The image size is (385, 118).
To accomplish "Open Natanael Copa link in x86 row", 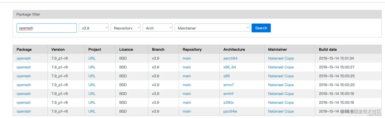I will click(x=281, y=76).
